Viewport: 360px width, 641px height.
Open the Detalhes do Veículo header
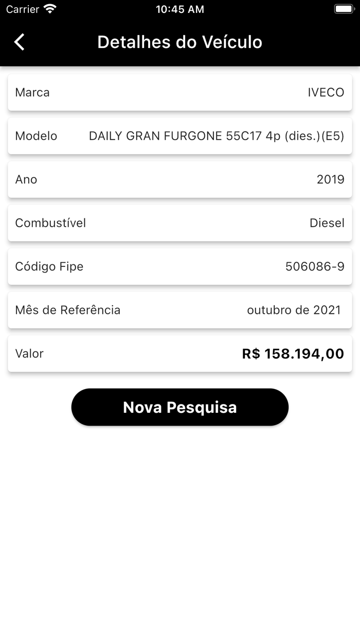click(179, 42)
